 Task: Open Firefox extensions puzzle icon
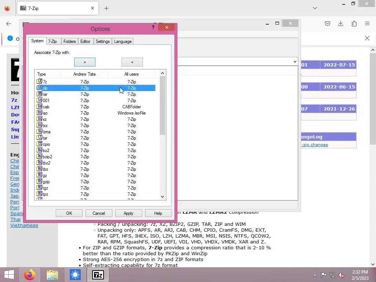[354, 23]
